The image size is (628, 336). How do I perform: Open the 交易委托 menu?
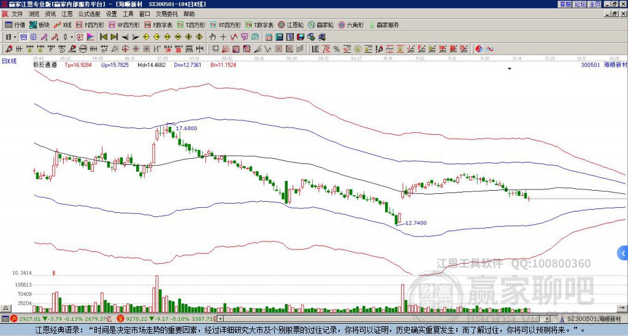[167, 14]
